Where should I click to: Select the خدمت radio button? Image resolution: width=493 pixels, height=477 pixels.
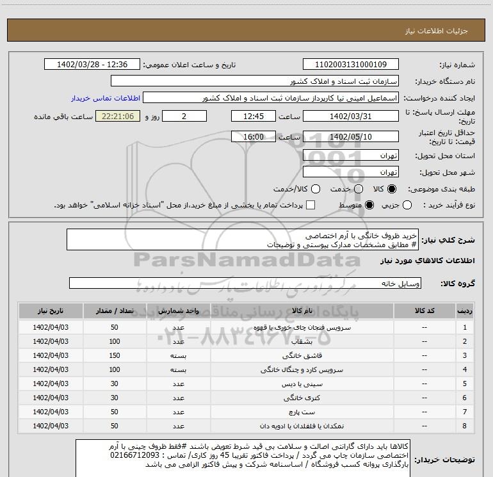tap(359, 189)
